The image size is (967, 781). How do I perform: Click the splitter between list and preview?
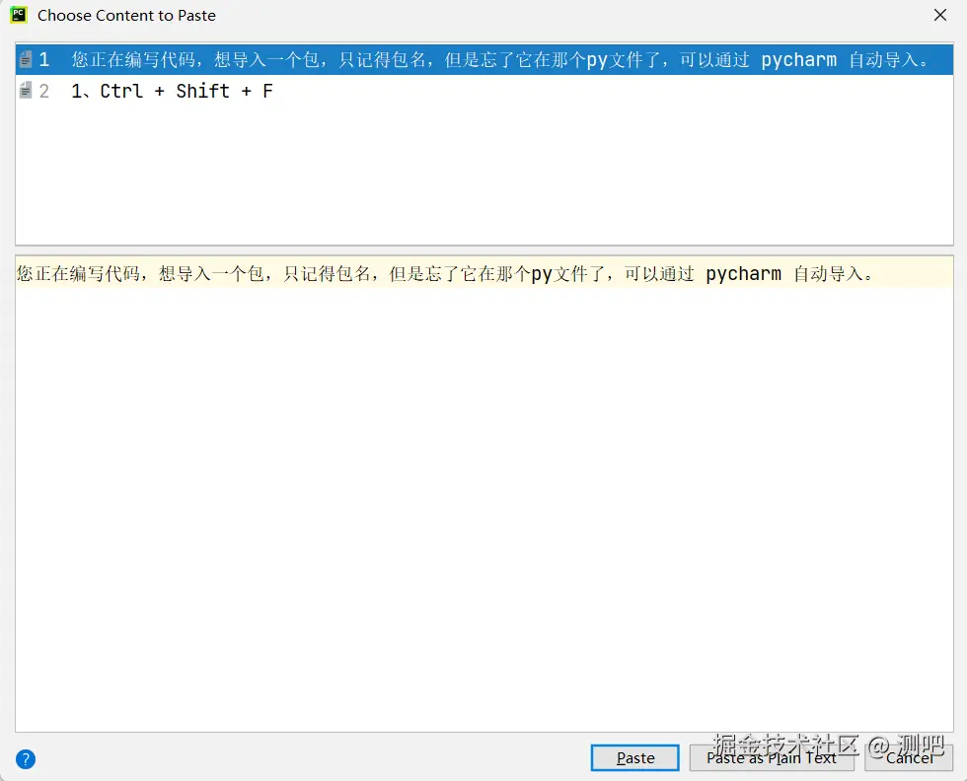pos(484,250)
